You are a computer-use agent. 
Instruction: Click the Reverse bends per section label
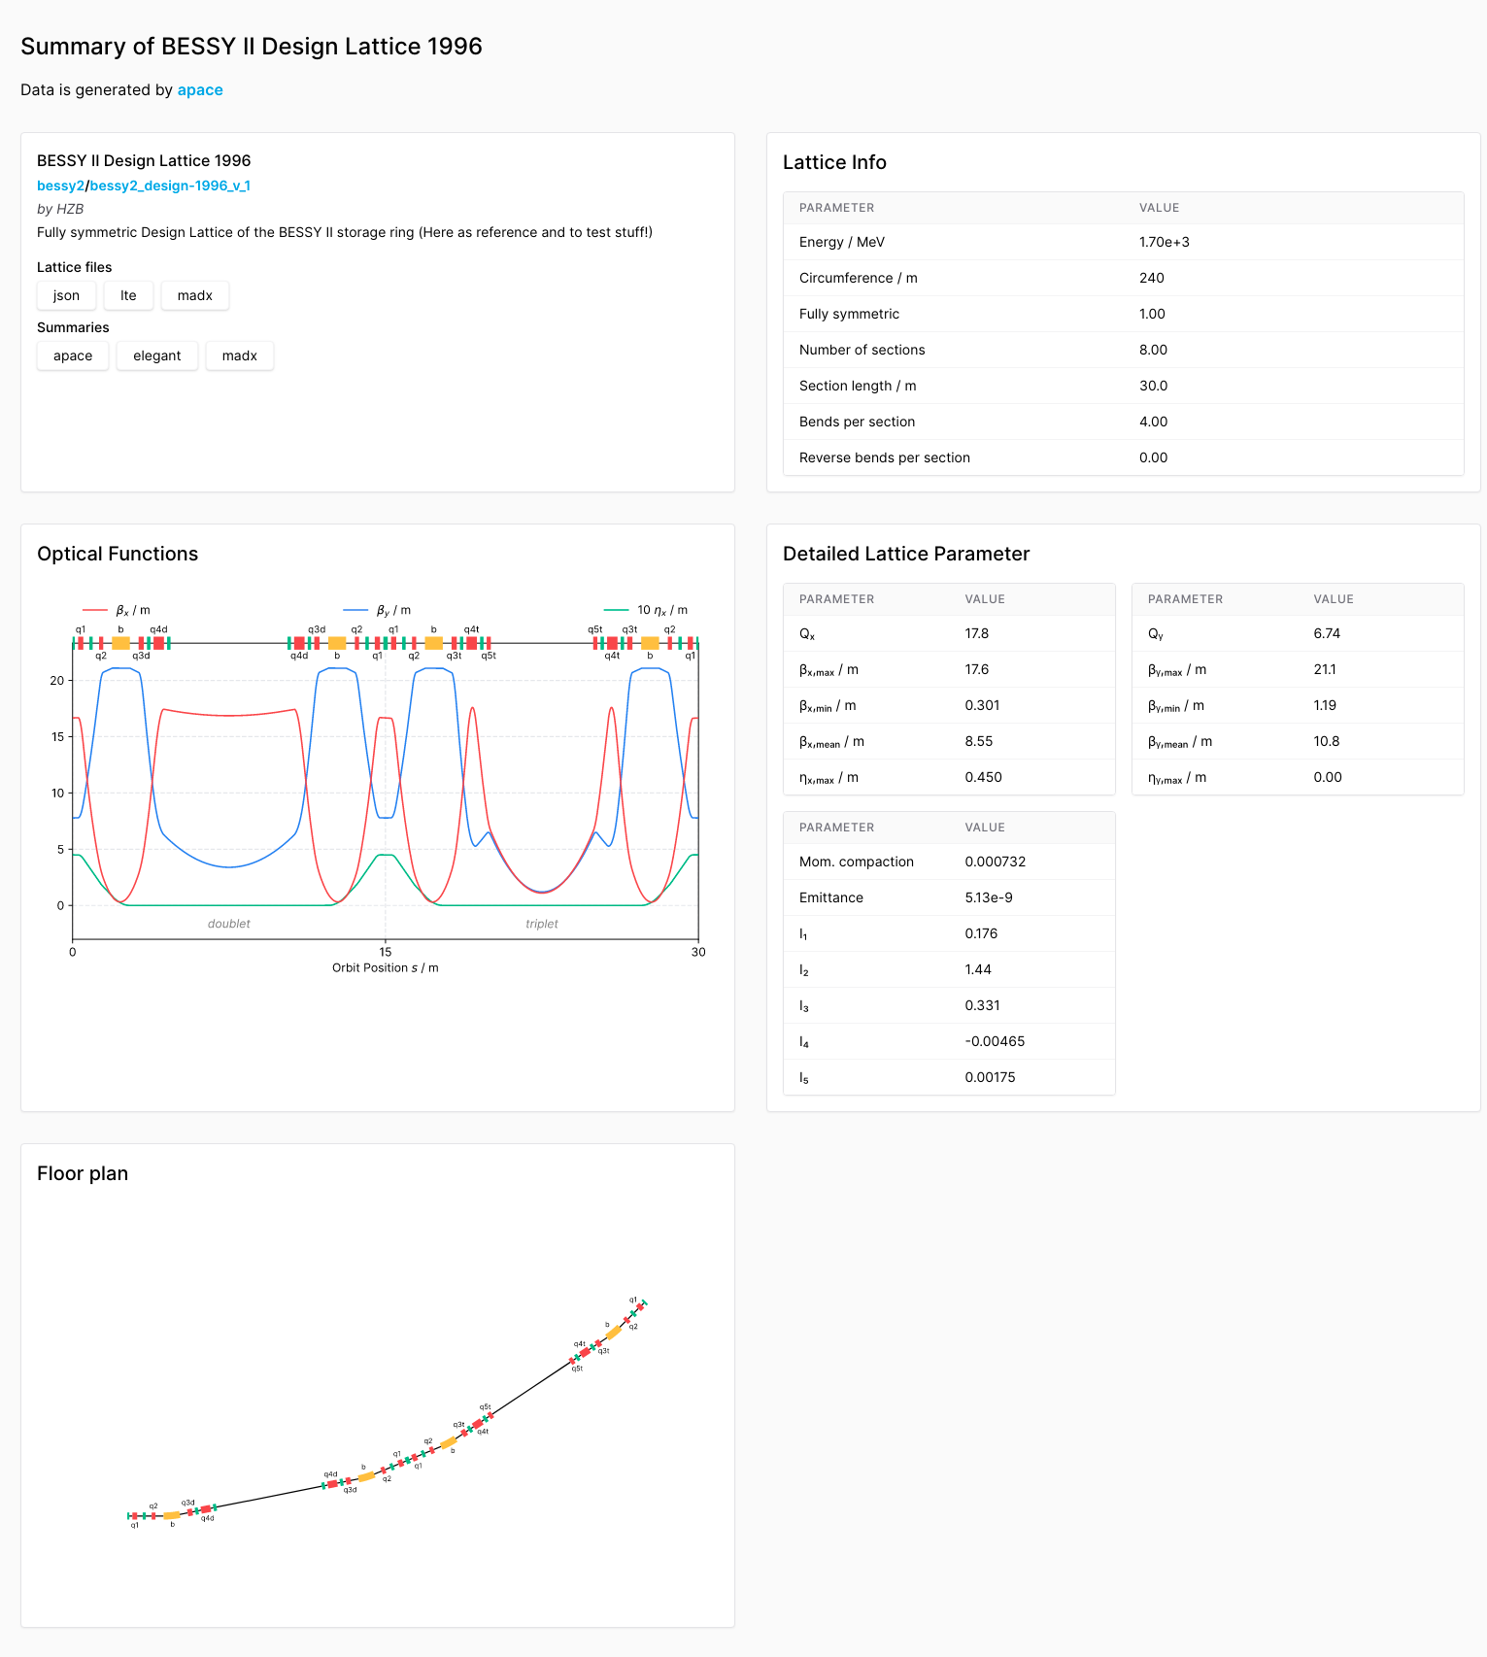click(885, 457)
